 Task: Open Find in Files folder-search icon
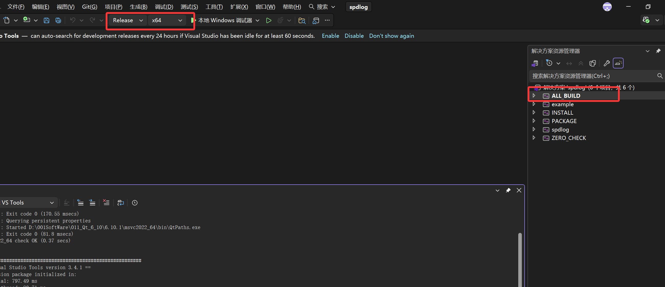302,20
